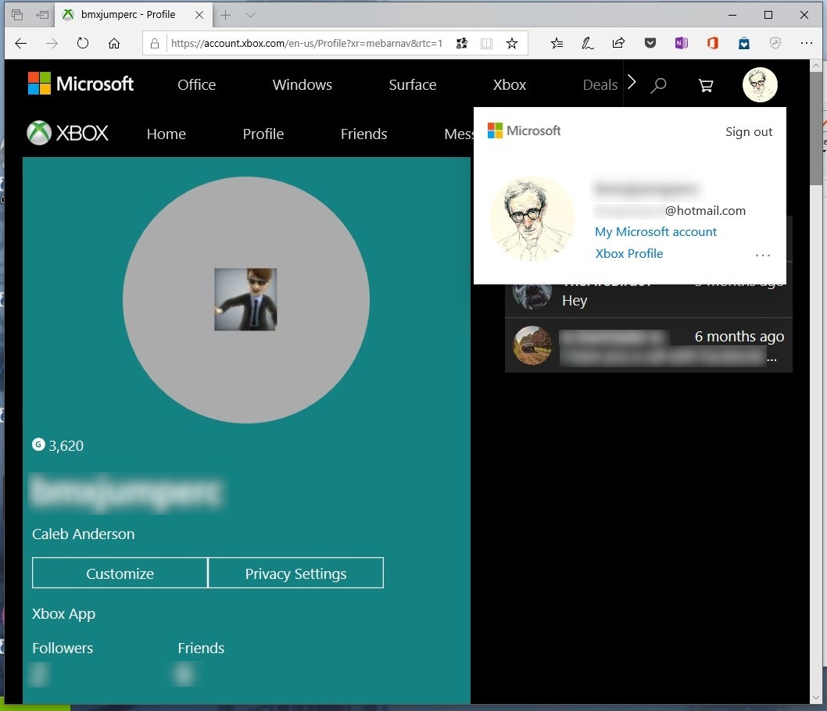Switch to the Friends section of Xbox
827x711 pixels.
[363, 134]
